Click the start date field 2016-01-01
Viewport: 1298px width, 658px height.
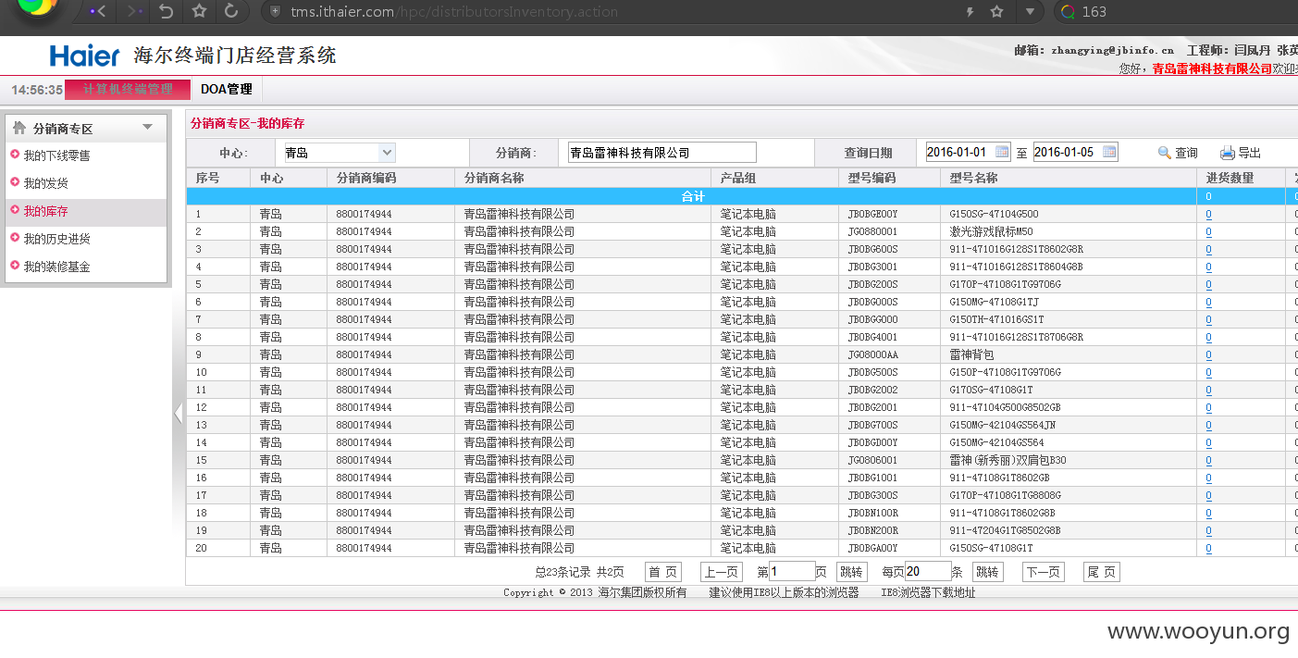point(959,152)
